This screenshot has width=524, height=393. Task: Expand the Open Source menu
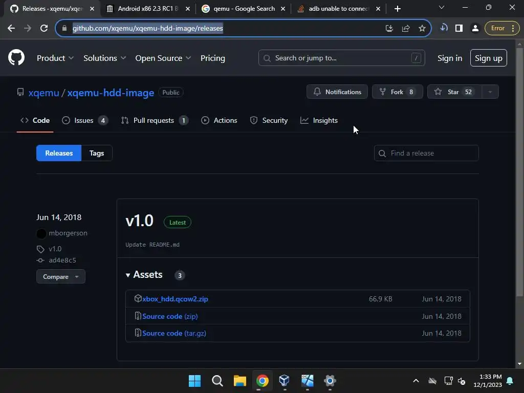(163, 58)
